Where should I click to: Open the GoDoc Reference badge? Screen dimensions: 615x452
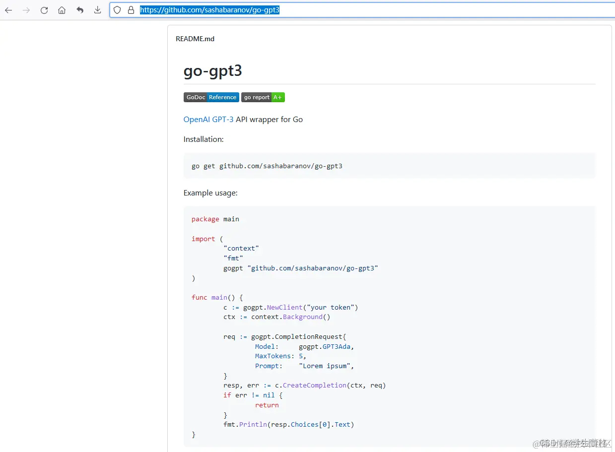(x=211, y=97)
